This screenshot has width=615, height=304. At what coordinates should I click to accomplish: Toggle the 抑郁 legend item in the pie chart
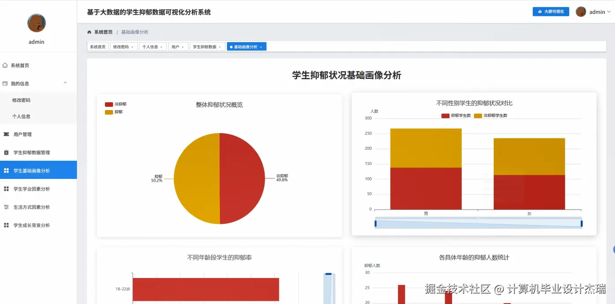[114, 112]
